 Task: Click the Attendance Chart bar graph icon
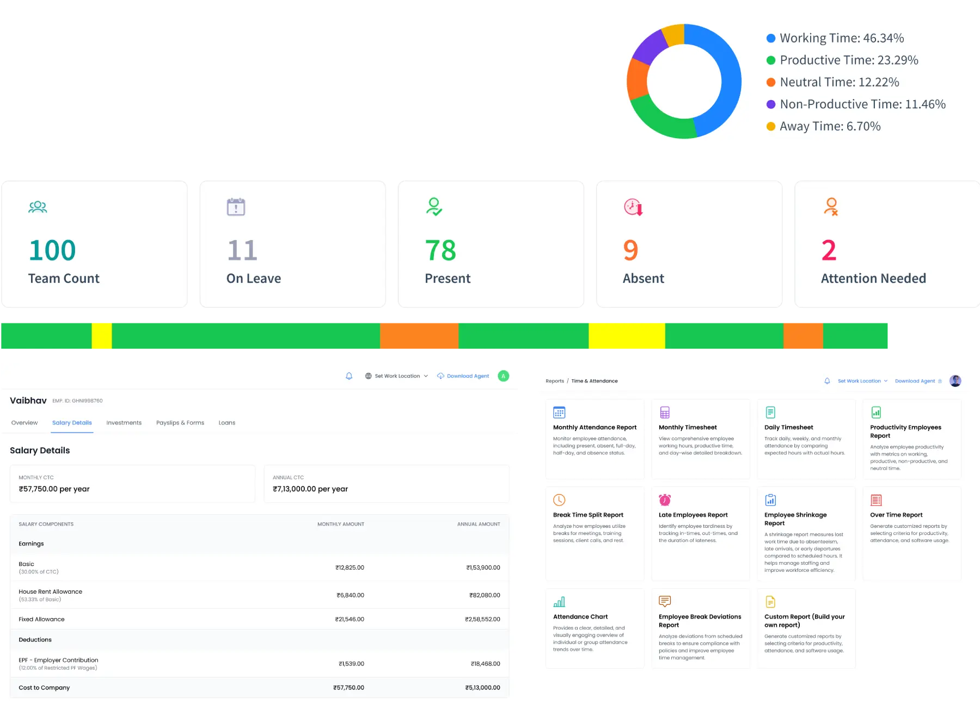pos(560,601)
